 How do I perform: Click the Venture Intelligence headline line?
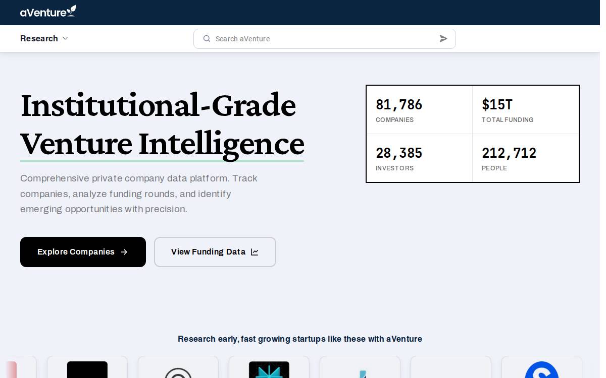click(x=162, y=144)
